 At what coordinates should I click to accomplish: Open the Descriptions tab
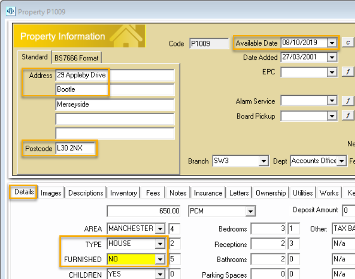pos(86,193)
